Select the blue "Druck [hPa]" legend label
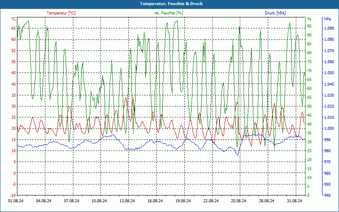The image size is (339, 212). tap(275, 13)
